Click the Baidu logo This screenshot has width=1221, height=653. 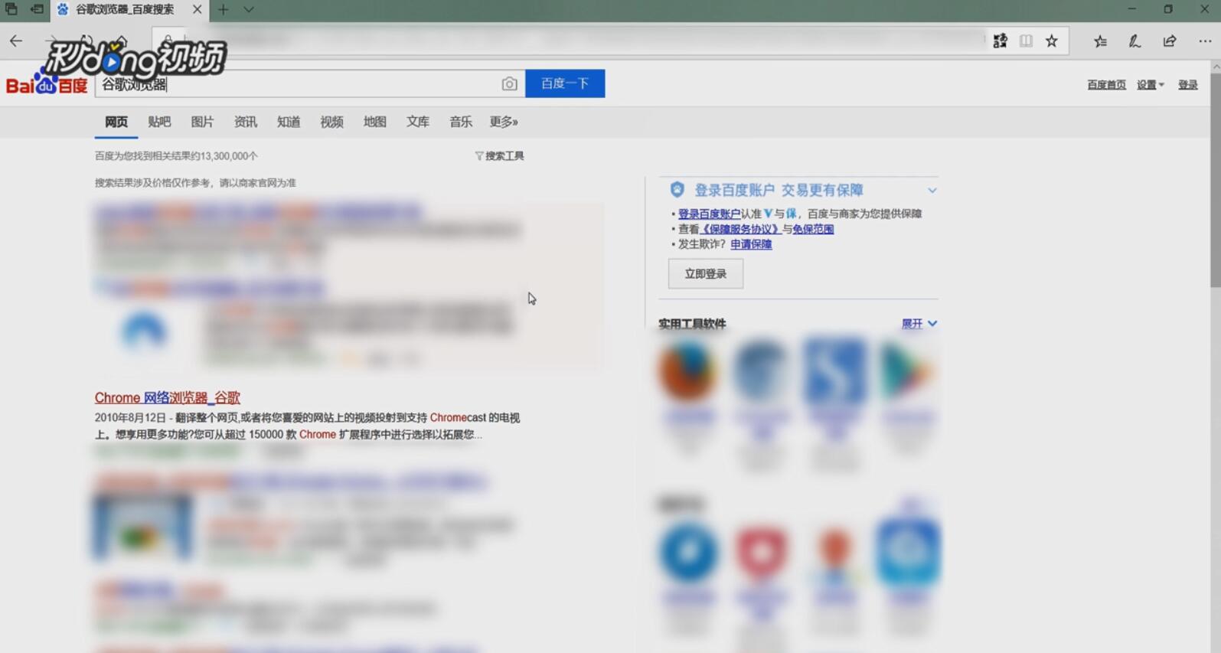47,85
